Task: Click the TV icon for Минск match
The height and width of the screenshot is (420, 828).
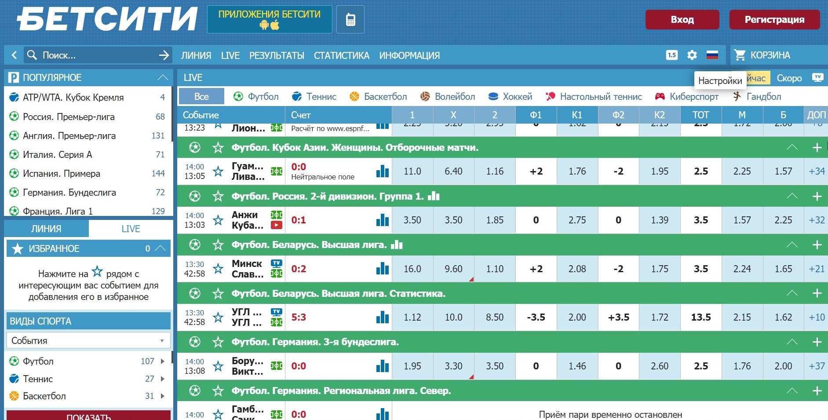Action: coord(277,263)
